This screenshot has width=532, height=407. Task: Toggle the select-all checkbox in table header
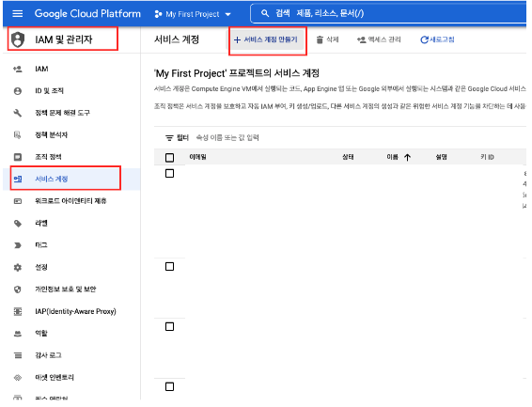[169, 157]
